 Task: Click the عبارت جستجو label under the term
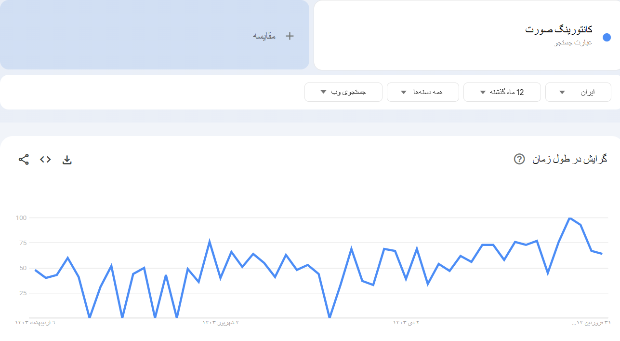point(573,43)
